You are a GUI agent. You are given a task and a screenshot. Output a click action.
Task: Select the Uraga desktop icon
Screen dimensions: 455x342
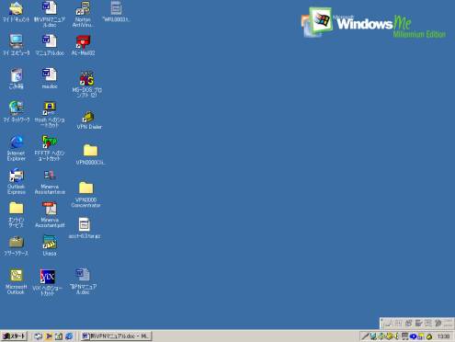click(x=50, y=245)
